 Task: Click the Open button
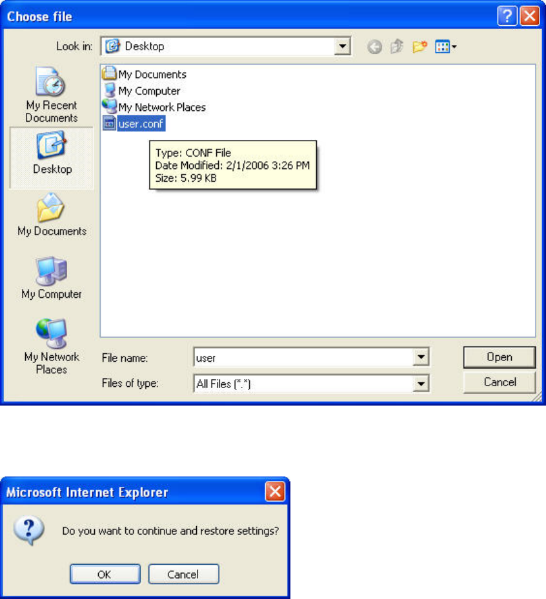click(500, 357)
